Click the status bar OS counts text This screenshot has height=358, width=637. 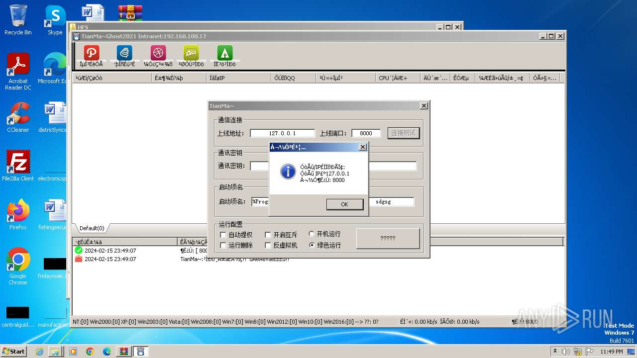[x=225, y=322]
